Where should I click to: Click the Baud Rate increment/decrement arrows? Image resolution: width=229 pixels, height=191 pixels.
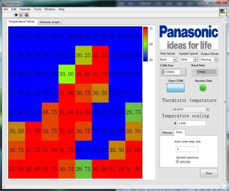pos(194,72)
